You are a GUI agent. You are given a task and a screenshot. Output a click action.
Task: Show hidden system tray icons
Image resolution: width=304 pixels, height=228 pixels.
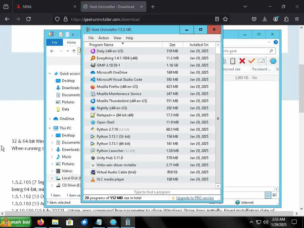(x=251, y=222)
